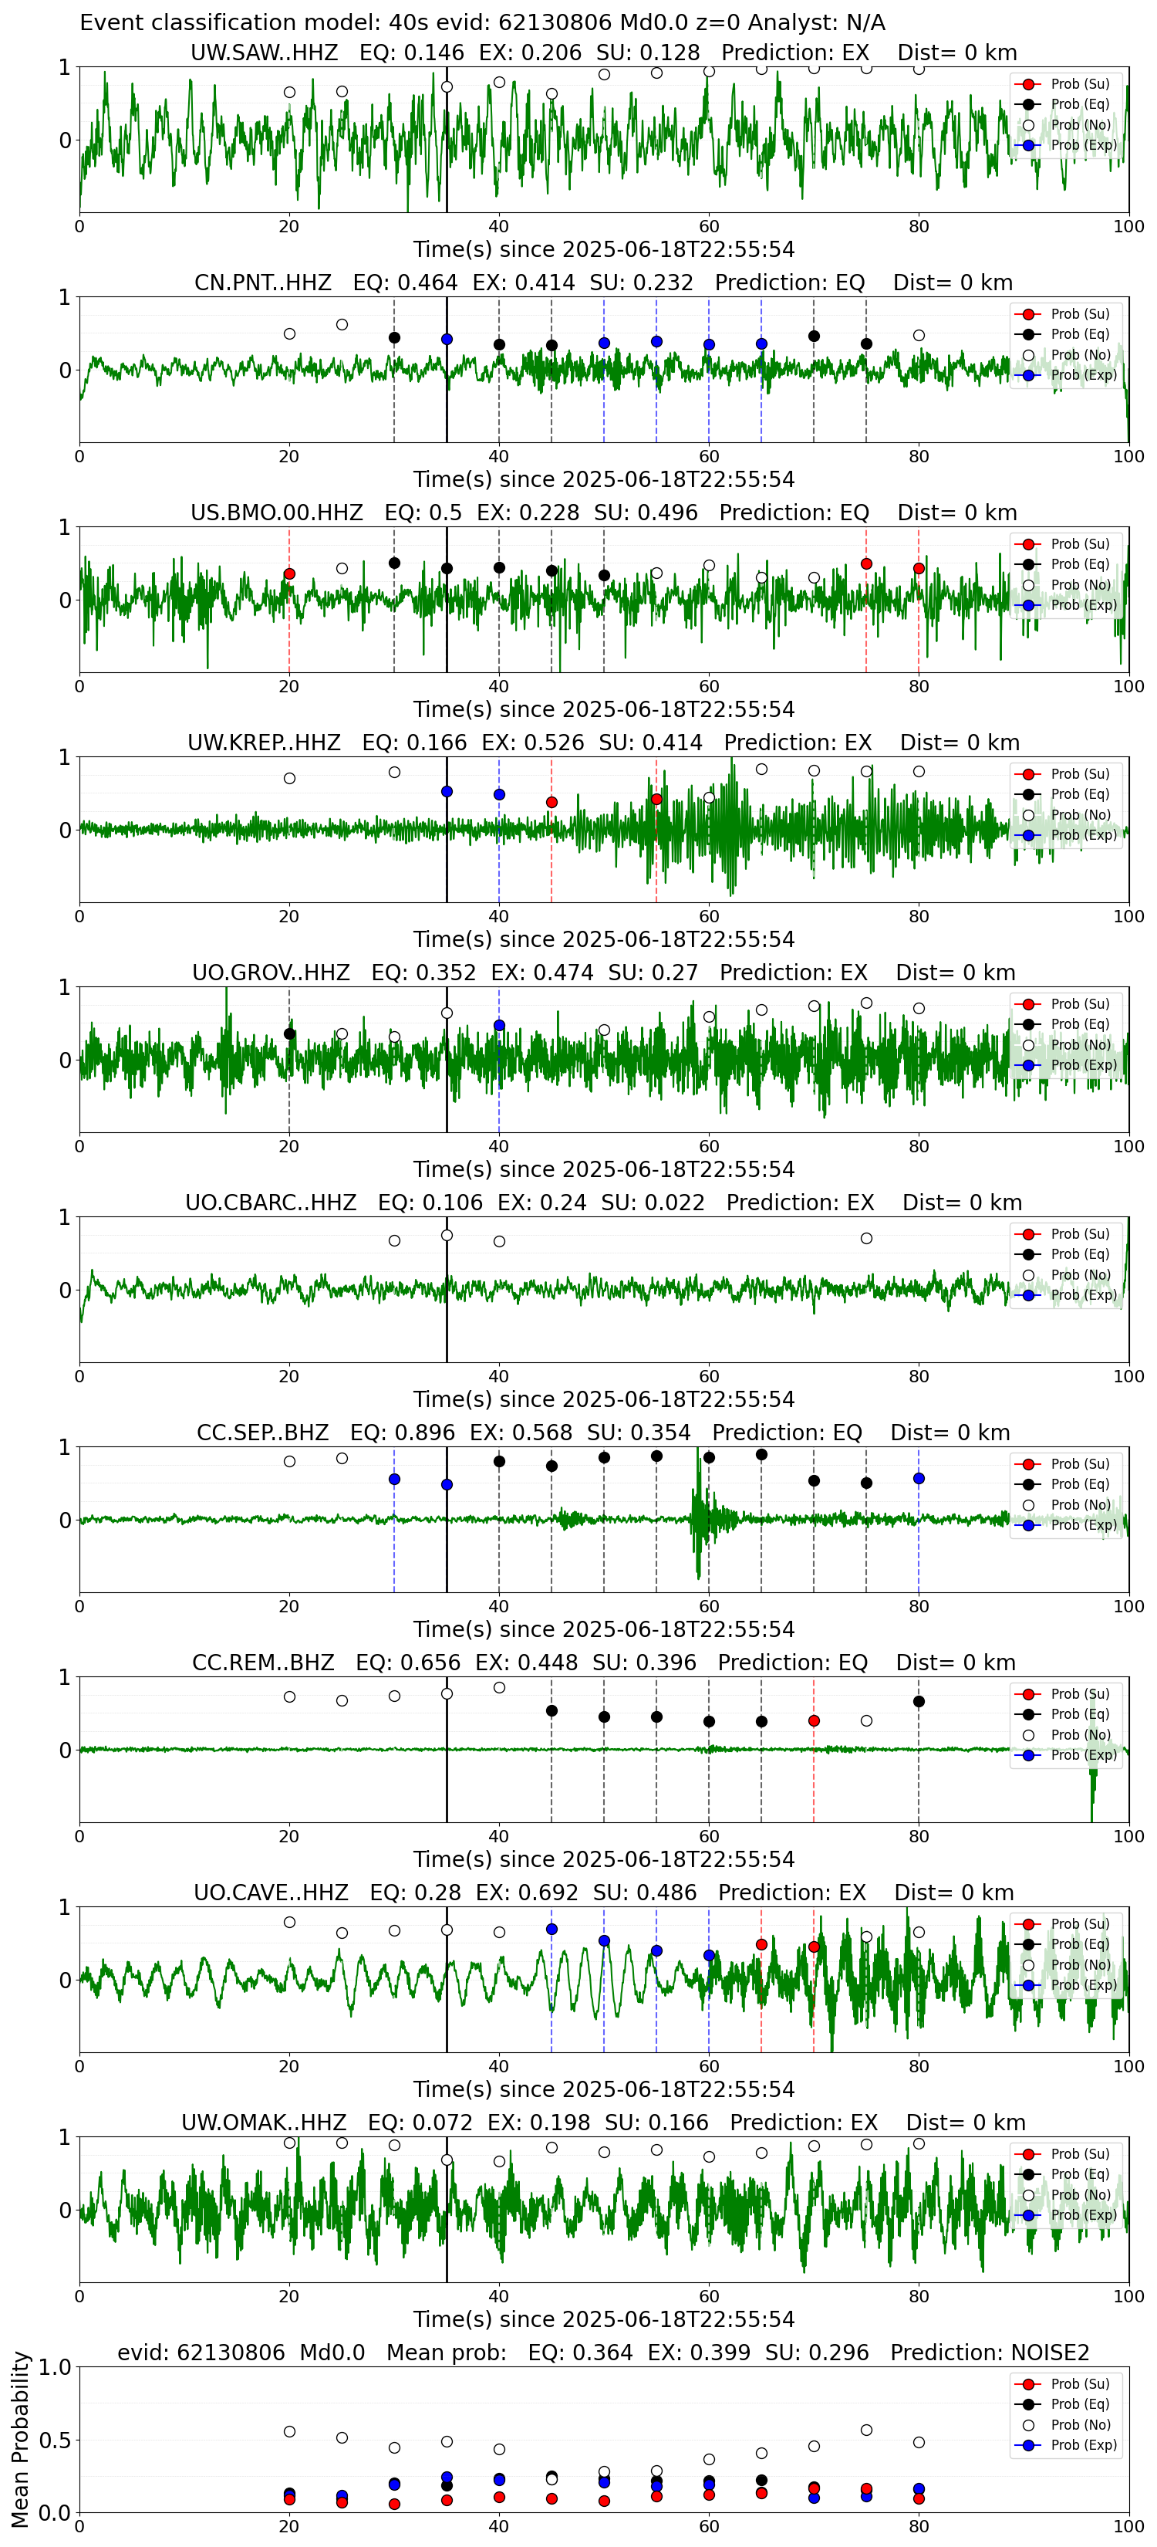1157x2547 pixels.
Task: Click 'Prob (Exp)' in the CC.SEP legend
Action: [1083, 1524]
